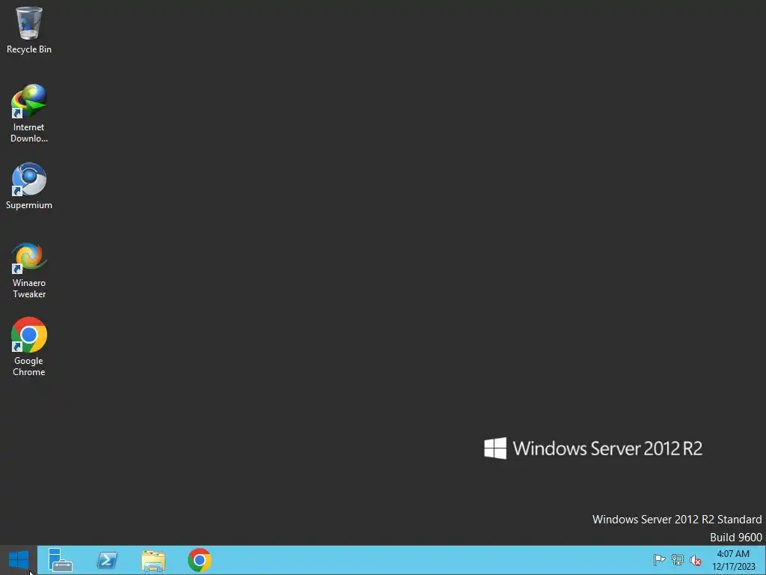
Task: Open the network status tray icon
Action: [678, 560]
